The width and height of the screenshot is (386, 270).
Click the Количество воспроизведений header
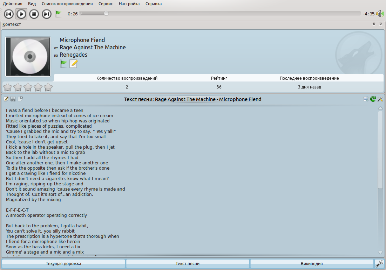127,78
